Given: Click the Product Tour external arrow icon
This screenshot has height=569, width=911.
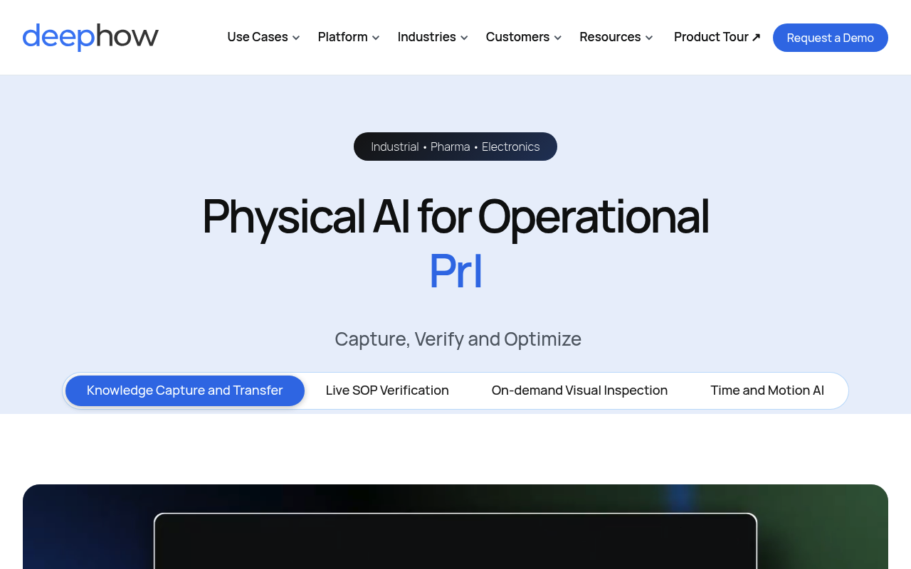Looking at the screenshot, I should tap(756, 37).
